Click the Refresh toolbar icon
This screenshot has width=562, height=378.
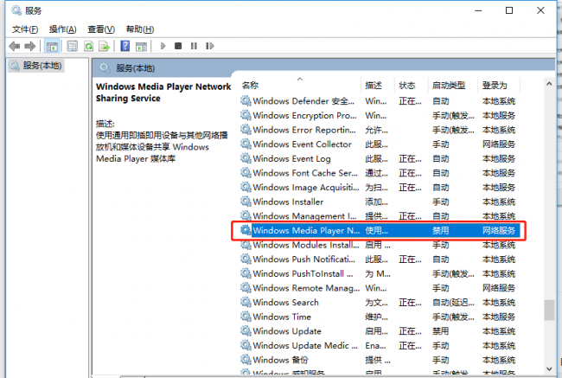point(88,46)
